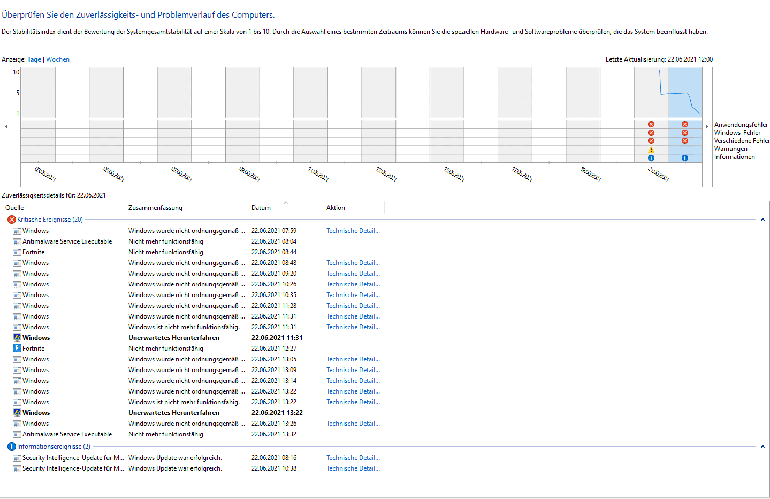Open Technische Details for 13:14 Windows event
This screenshot has height=499, width=770.
(x=353, y=381)
